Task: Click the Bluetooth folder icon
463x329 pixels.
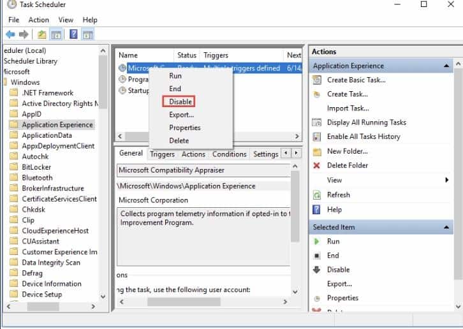Action: (x=13, y=177)
